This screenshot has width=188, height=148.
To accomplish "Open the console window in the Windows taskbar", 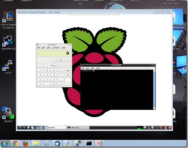I will click(x=89, y=143).
